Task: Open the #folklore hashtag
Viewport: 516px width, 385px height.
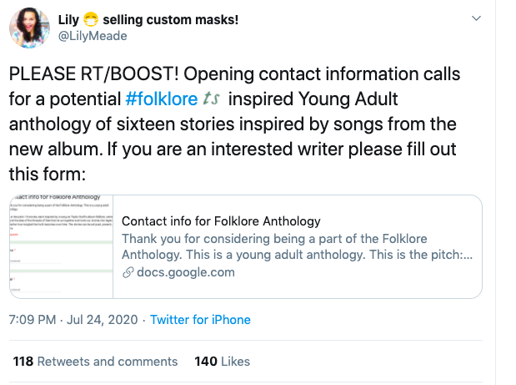Action: pos(162,99)
